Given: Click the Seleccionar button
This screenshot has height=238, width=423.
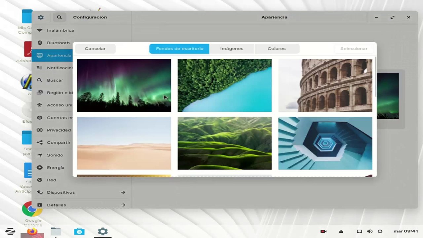Looking at the screenshot, I should (x=354, y=49).
